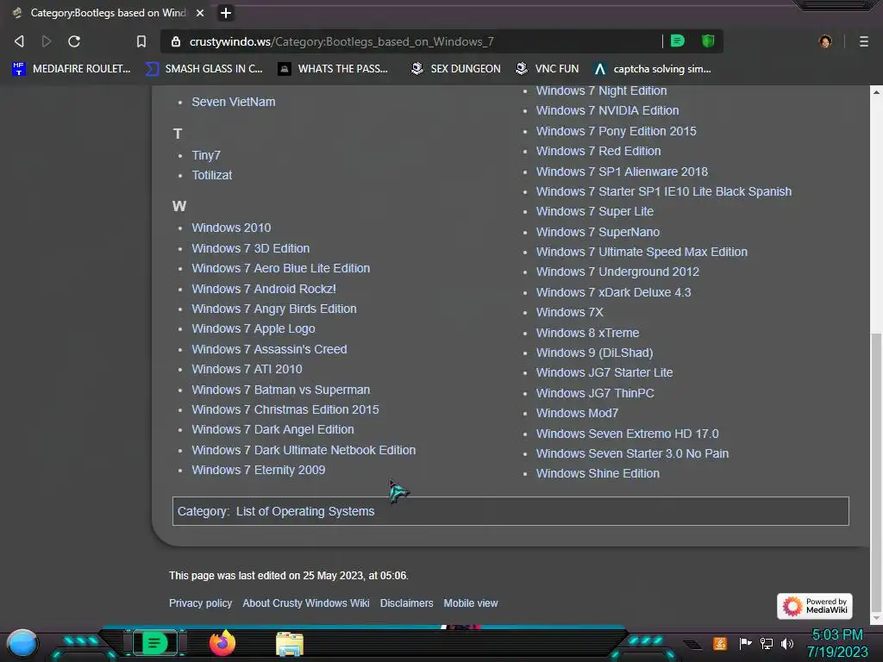Open the browser hamburger menu
The image size is (883, 662).
pyautogui.click(x=864, y=41)
